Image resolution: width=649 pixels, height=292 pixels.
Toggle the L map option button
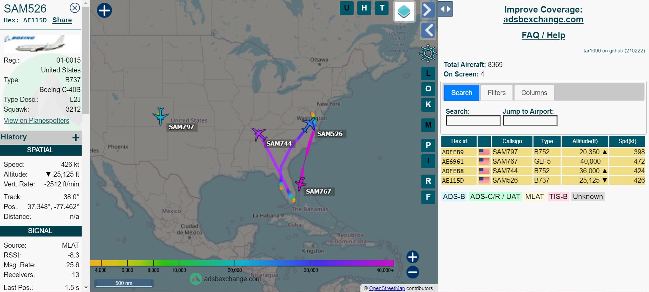[x=428, y=73]
